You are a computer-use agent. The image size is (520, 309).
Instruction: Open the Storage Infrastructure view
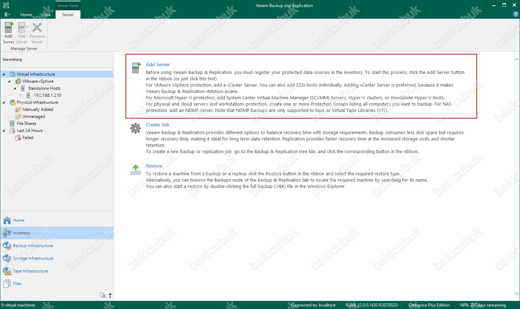[x=57, y=258]
